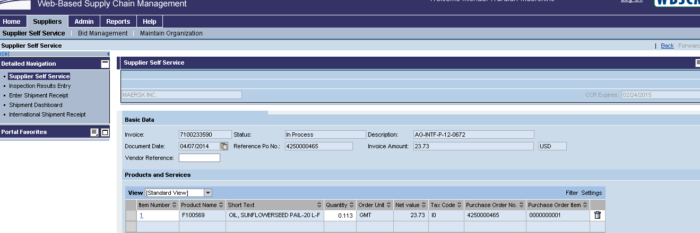700x233 pixels.
Task: Click the Vendor Reference input field
Action: tap(199, 158)
